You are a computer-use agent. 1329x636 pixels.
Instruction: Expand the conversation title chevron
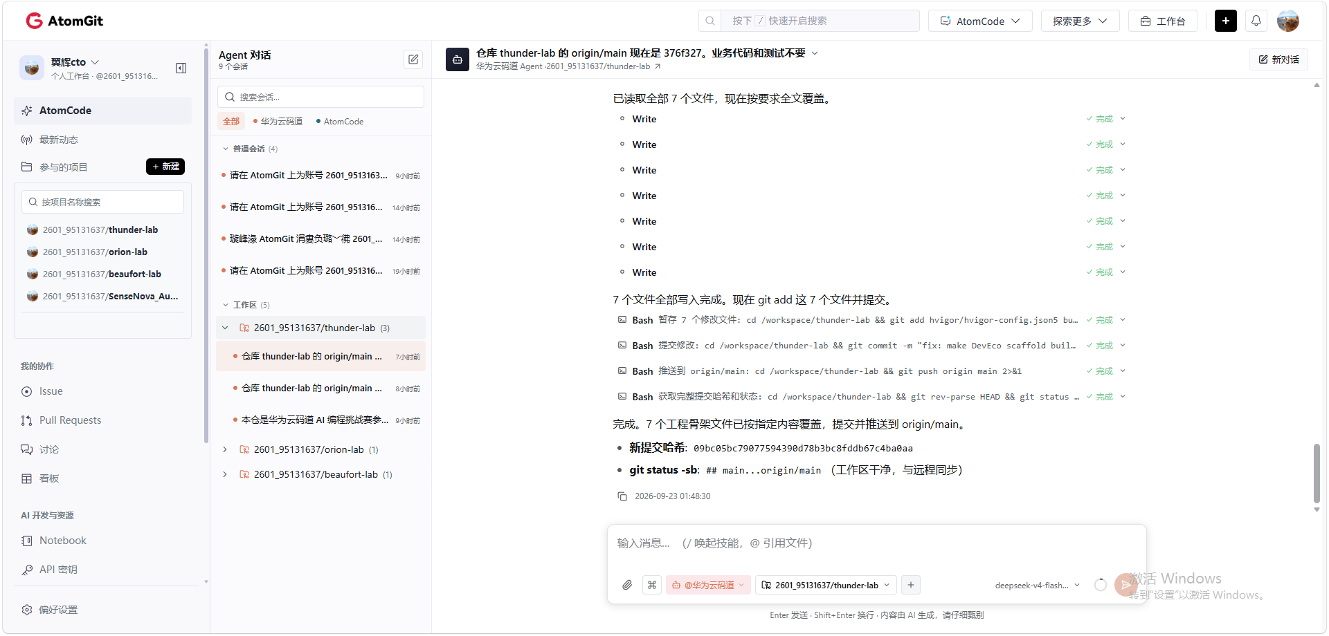coord(815,53)
